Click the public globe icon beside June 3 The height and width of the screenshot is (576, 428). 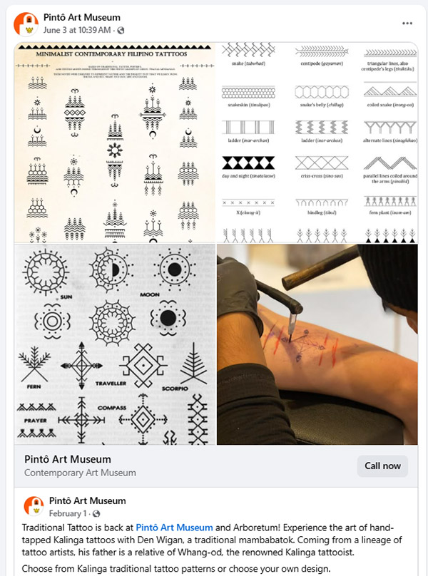point(121,31)
